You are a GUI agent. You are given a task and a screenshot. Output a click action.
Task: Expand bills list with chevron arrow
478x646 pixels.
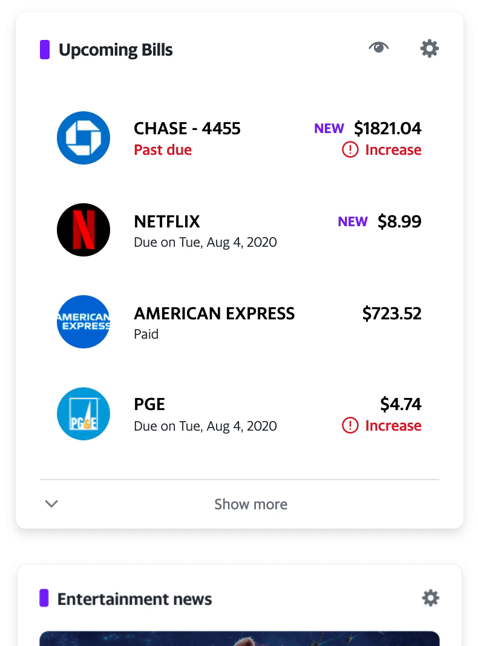point(51,503)
